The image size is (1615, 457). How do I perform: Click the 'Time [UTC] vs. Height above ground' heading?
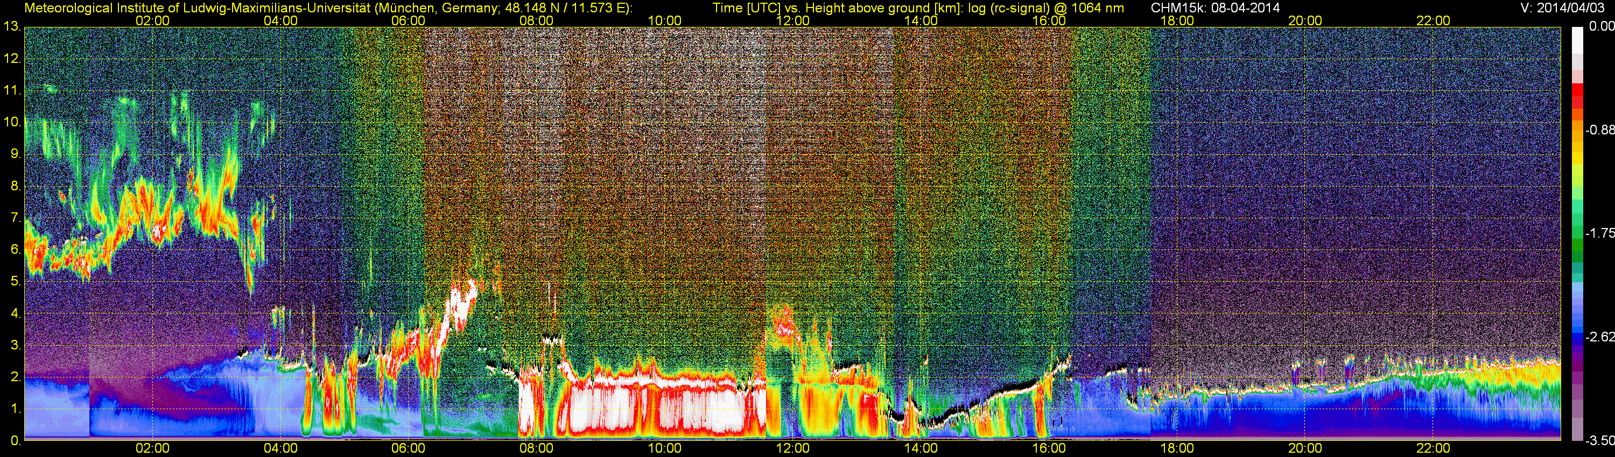918,8
